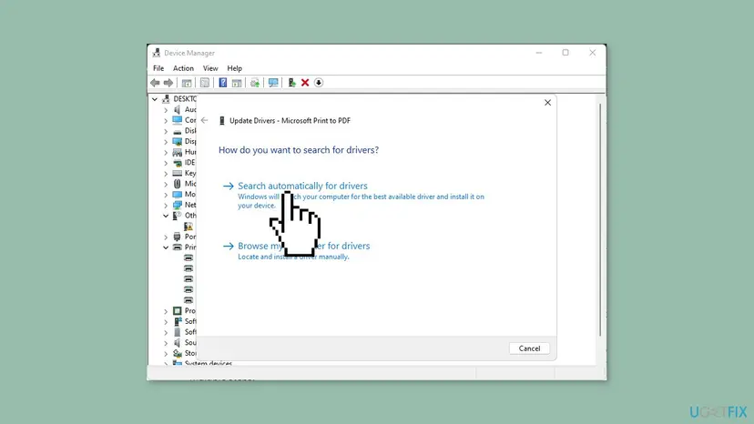
Task: Select the Keyboards category icon
Action: tap(177, 173)
